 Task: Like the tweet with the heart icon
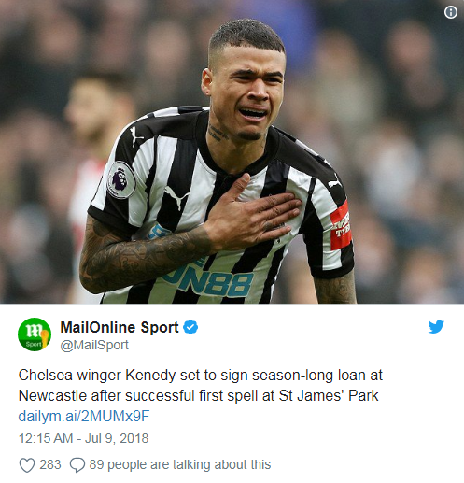pos(27,465)
